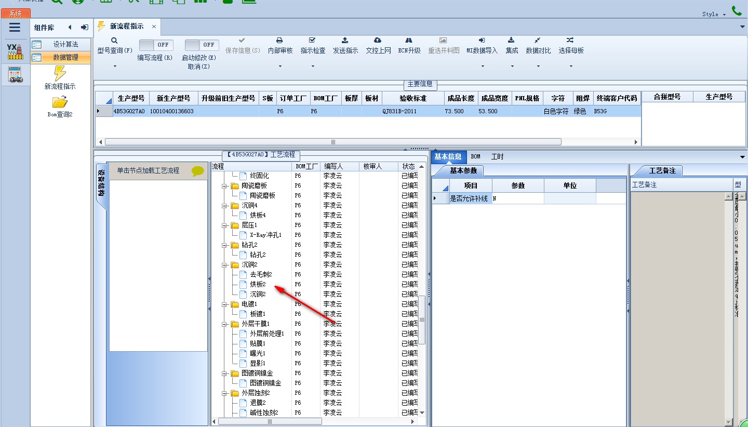Click the green phone icon
The height and width of the screenshot is (427, 748).
pos(737,10)
